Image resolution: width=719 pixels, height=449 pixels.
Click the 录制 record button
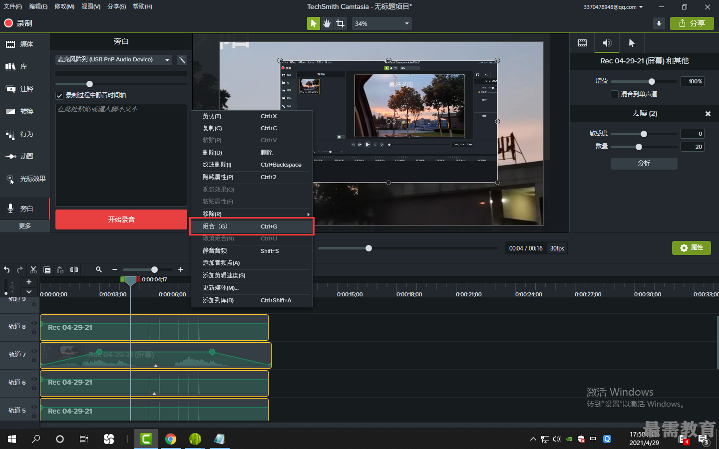[18, 23]
